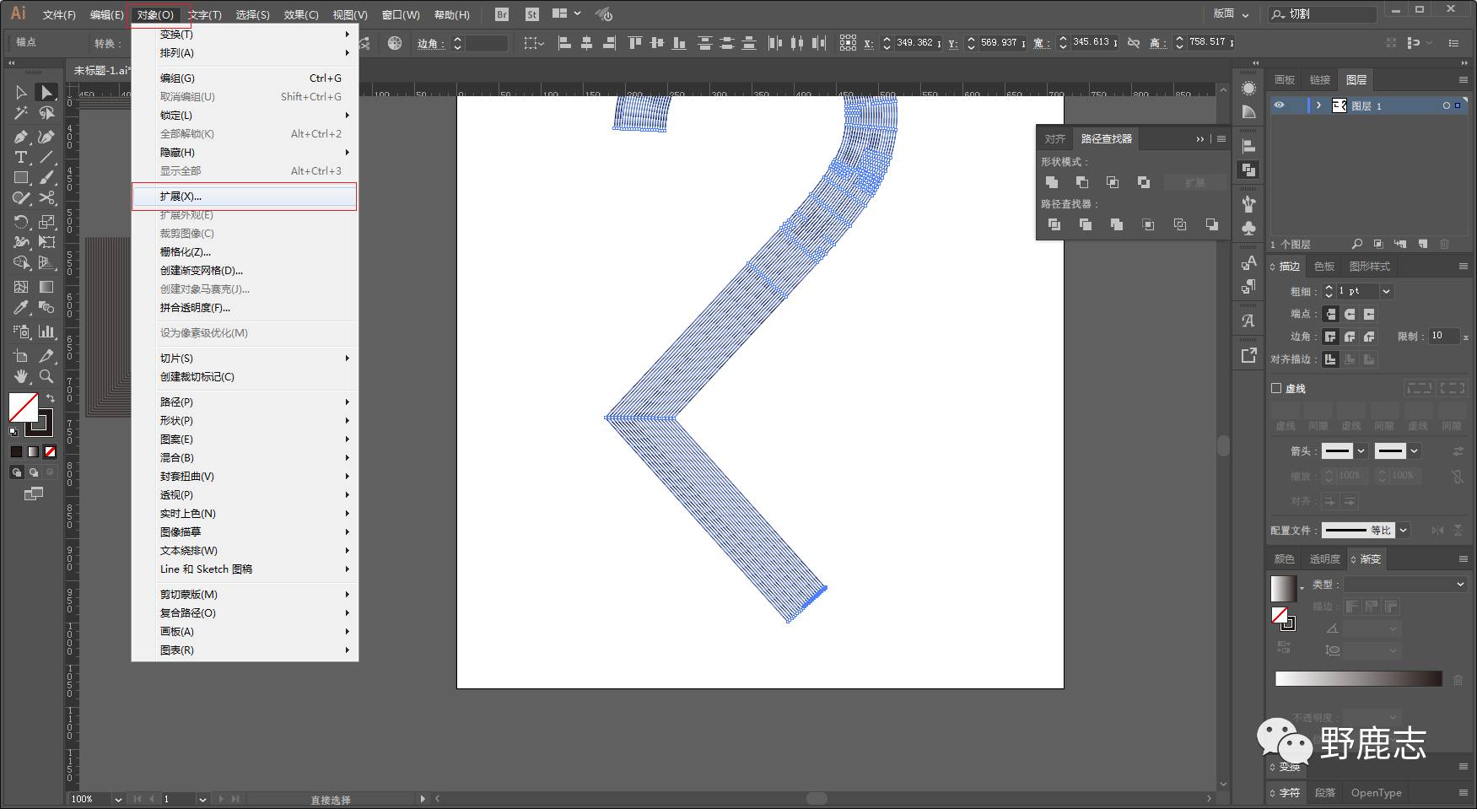Image resolution: width=1477 pixels, height=809 pixels.
Task: Select the Pen tool in toolbox
Action: (x=21, y=137)
